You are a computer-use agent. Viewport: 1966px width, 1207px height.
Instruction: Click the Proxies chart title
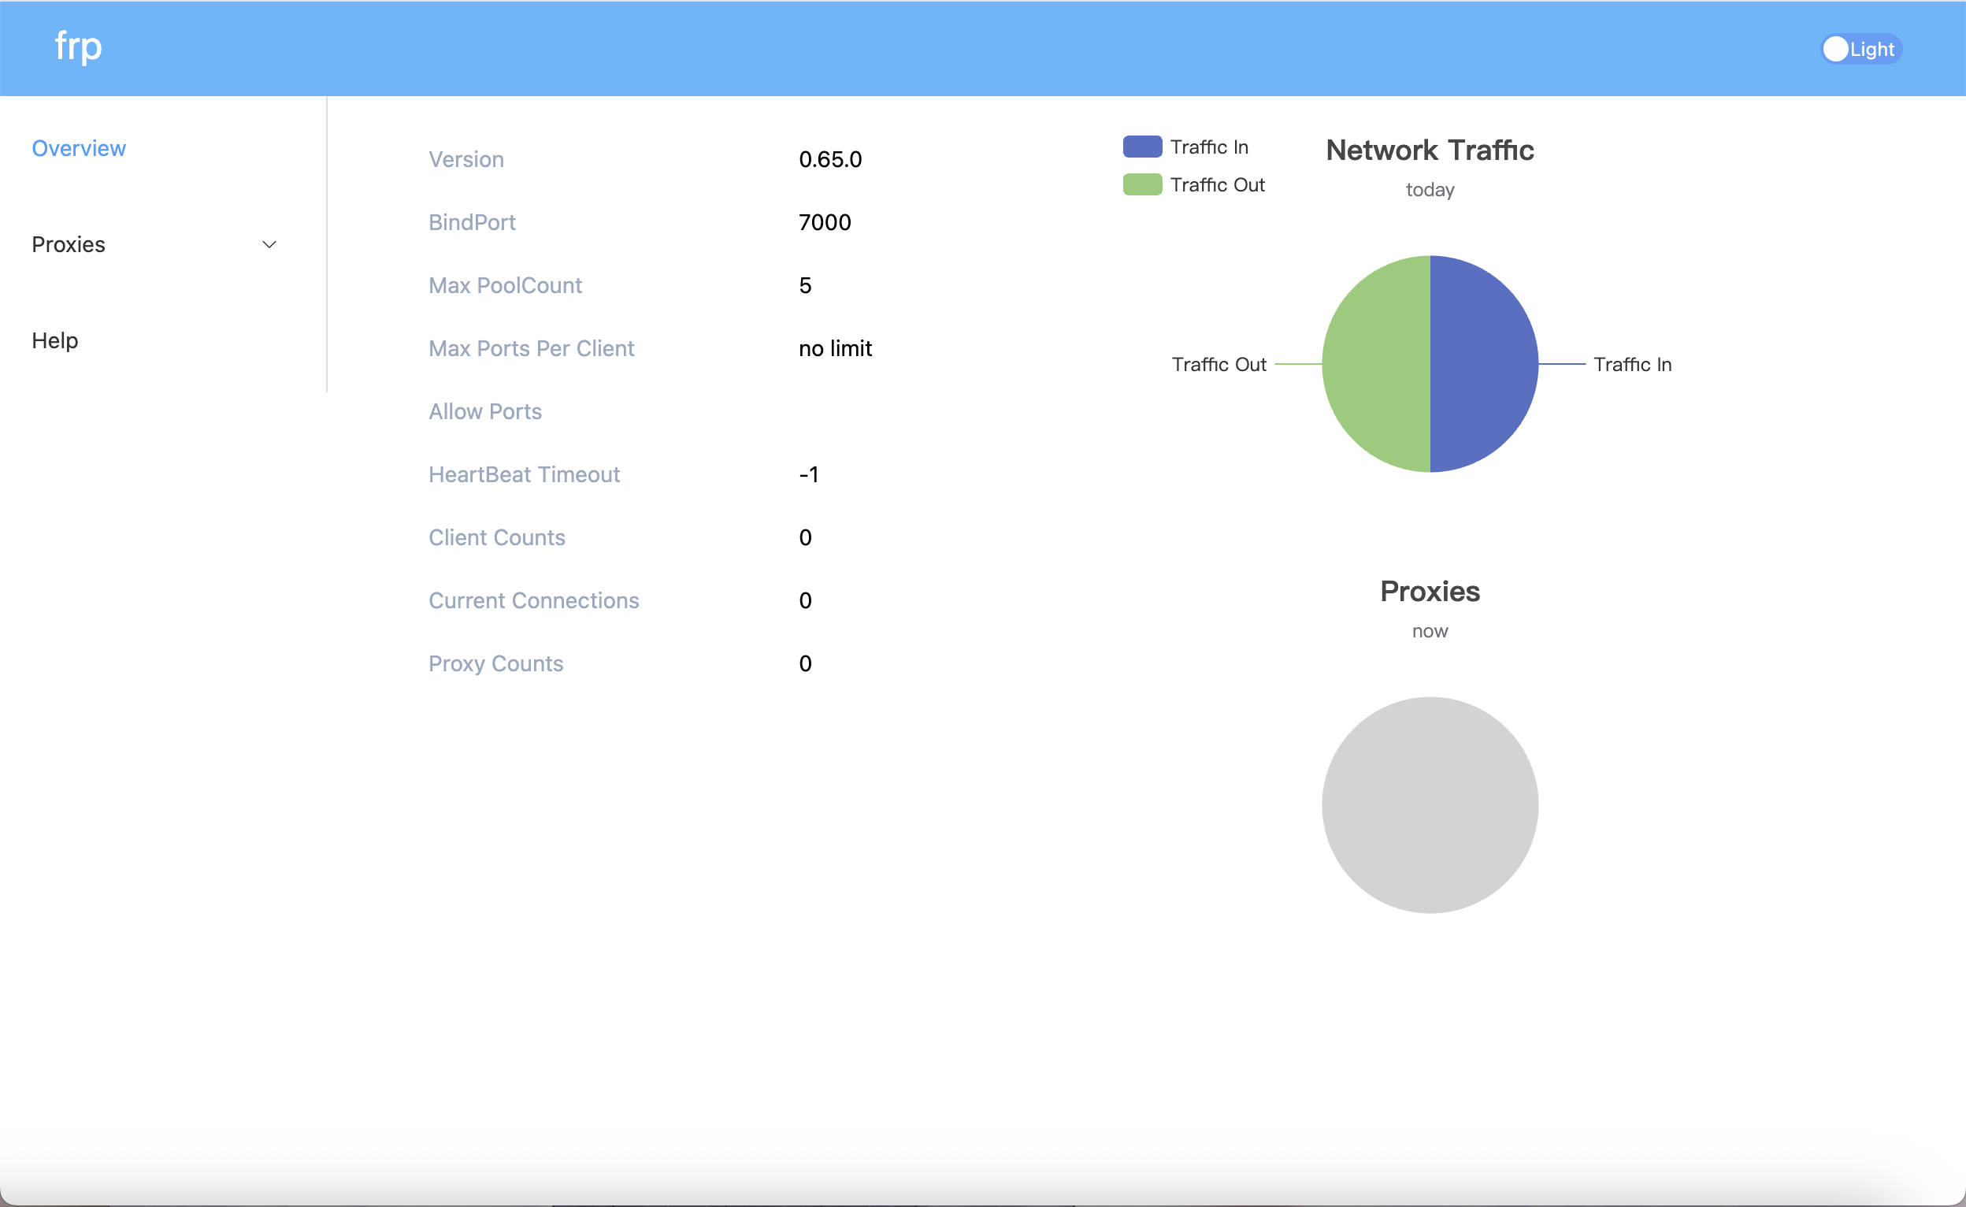(x=1430, y=592)
